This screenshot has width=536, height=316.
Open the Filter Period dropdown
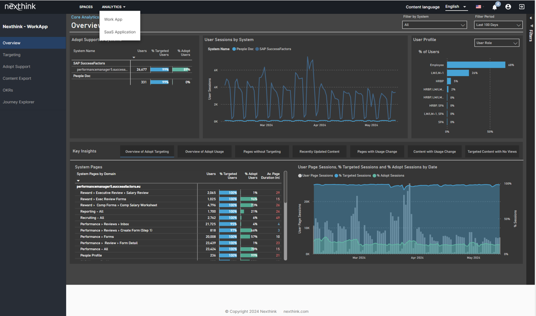[x=498, y=25]
